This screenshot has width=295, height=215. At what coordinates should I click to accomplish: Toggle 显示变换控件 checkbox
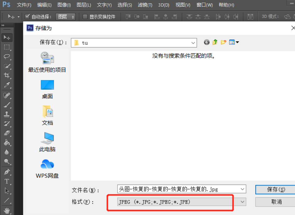[85, 17]
